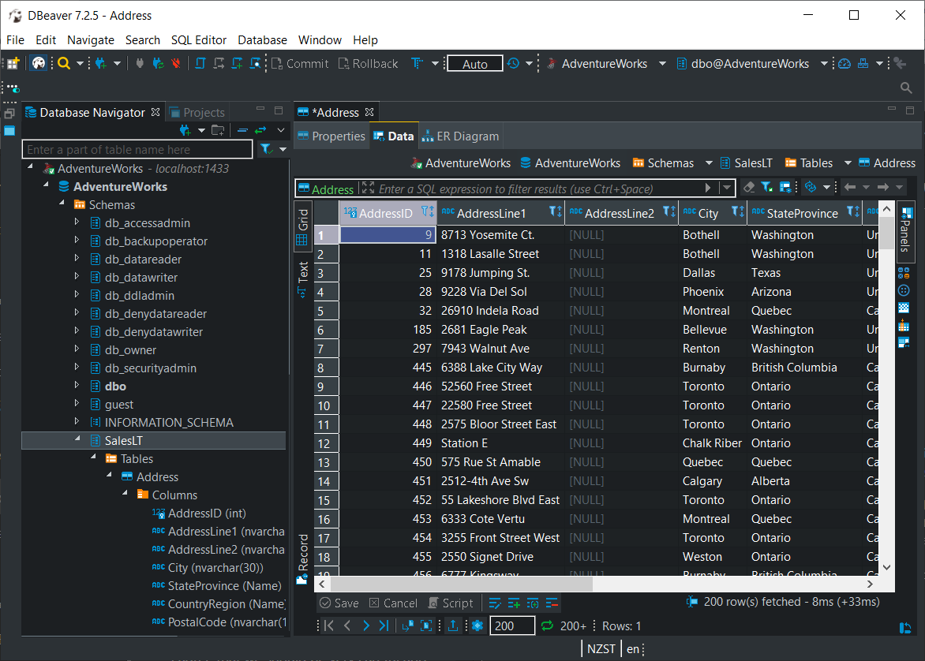Expand the db_accessadmin schema node
Viewport: 925px width, 661px height.
(77, 222)
